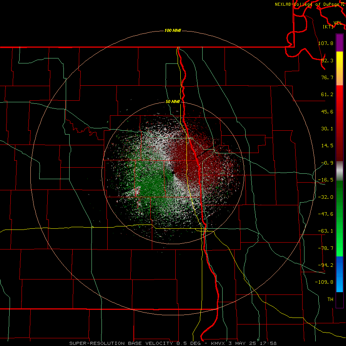This screenshot has height=346, width=346.
Task: Select the -0.9 legend value
Action: (x=327, y=163)
